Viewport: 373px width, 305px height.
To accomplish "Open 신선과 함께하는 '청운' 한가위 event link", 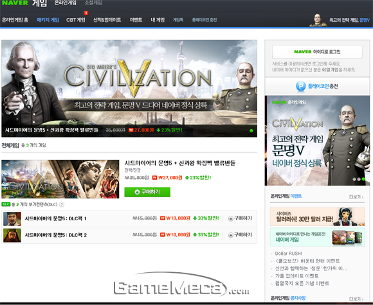I will point(311,268).
